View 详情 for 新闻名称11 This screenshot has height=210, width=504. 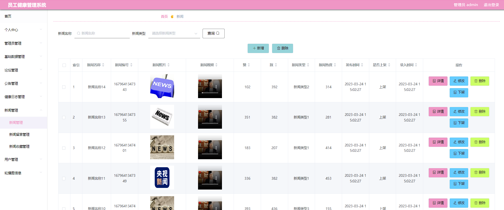coord(438,173)
